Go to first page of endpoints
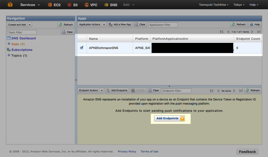Image resolution: width=268 pixels, height=157 pixels. [x=212, y=91]
